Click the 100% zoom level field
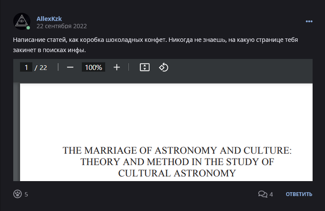The width and height of the screenshot is (325, 211). click(94, 67)
